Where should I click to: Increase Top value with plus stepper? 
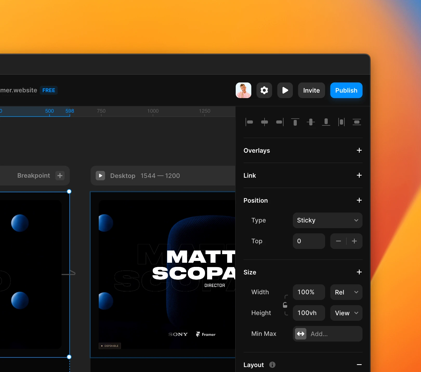[x=354, y=241]
